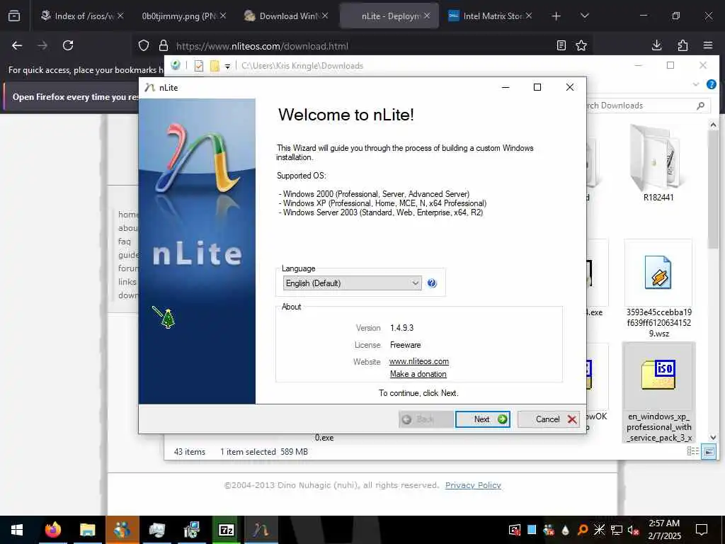Open the Explorer quick access toolbar dropdown arrow

227,66
